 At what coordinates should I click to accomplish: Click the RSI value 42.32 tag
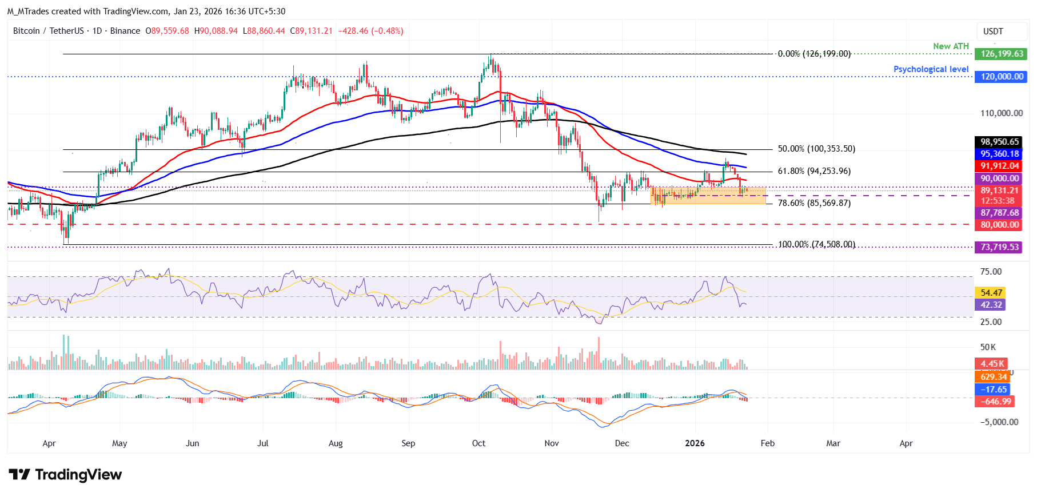click(991, 305)
